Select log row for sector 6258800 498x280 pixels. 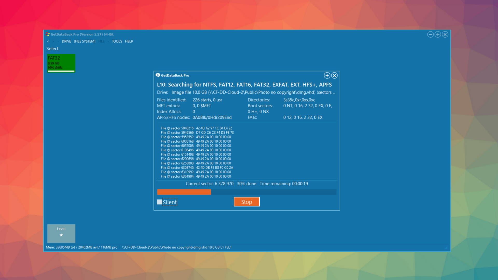[x=196, y=163]
